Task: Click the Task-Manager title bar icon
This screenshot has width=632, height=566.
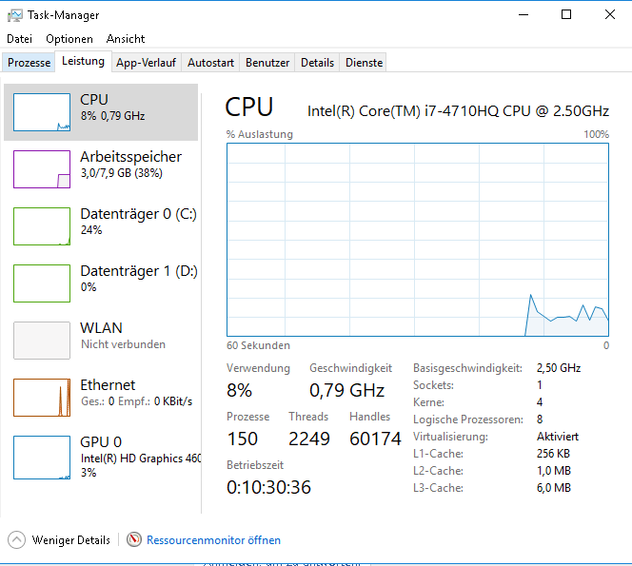Action: pos(15,15)
